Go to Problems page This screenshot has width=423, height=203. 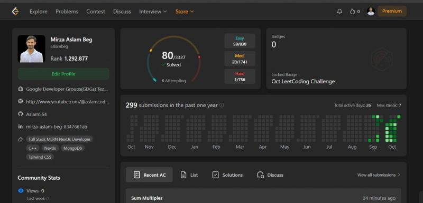click(x=67, y=12)
